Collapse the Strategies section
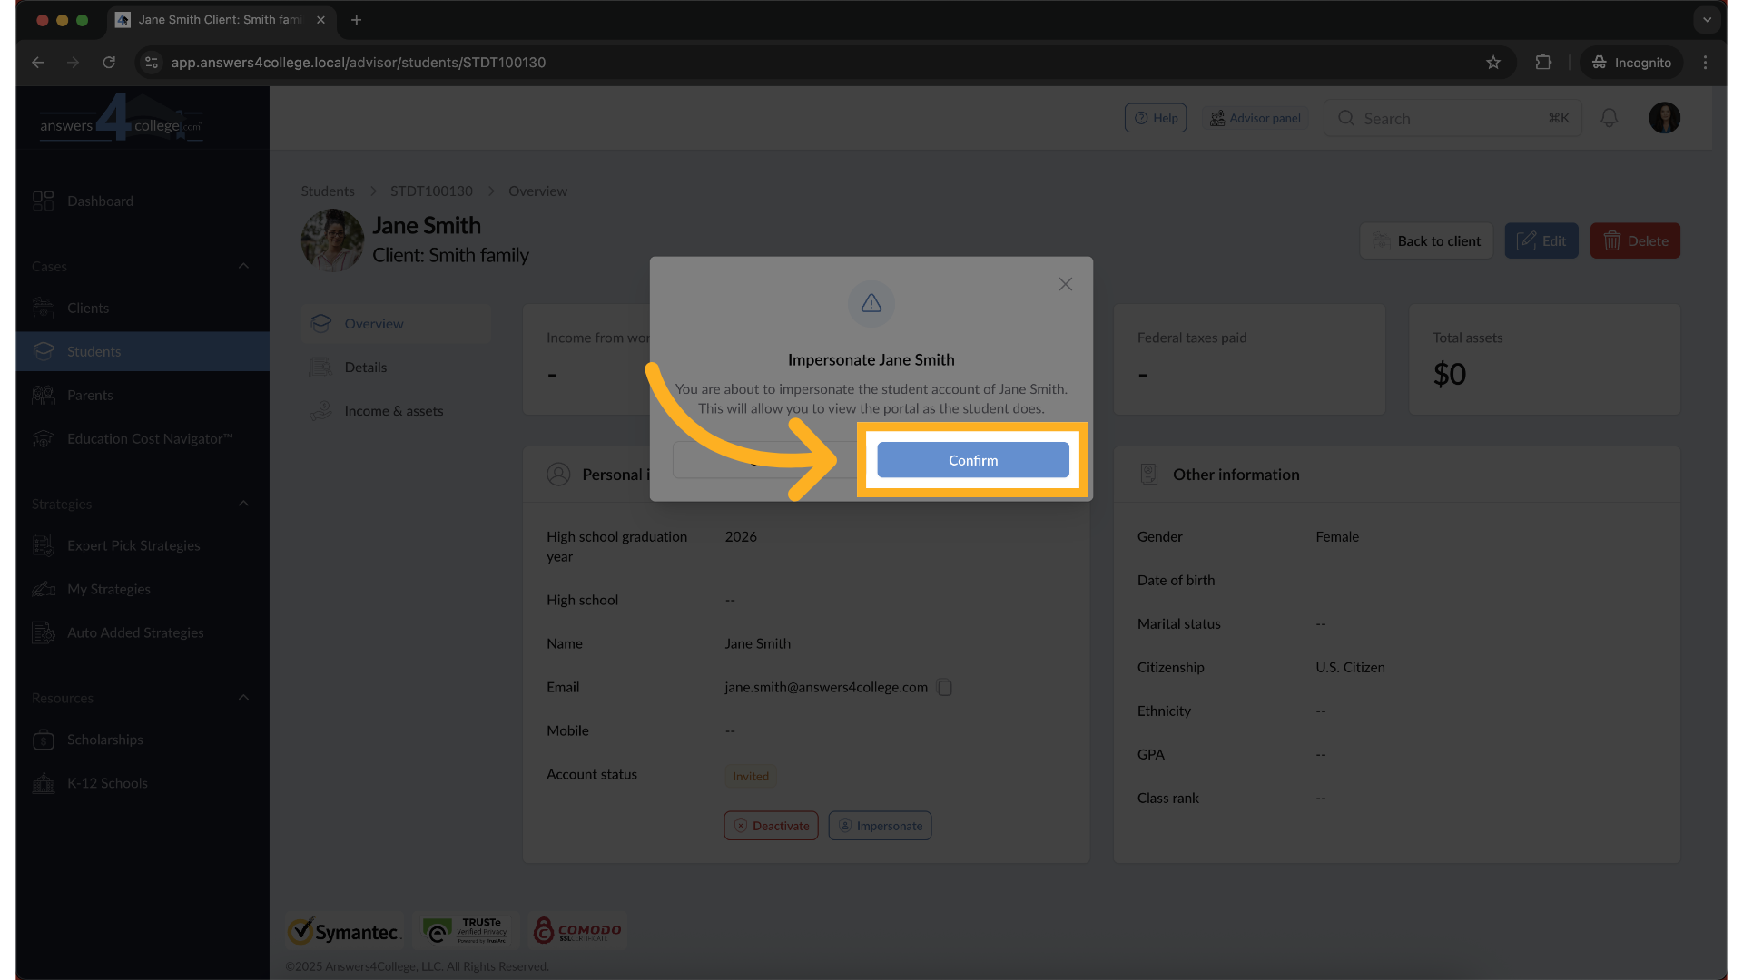Viewport: 1743px width, 980px height. (x=242, y=504)
